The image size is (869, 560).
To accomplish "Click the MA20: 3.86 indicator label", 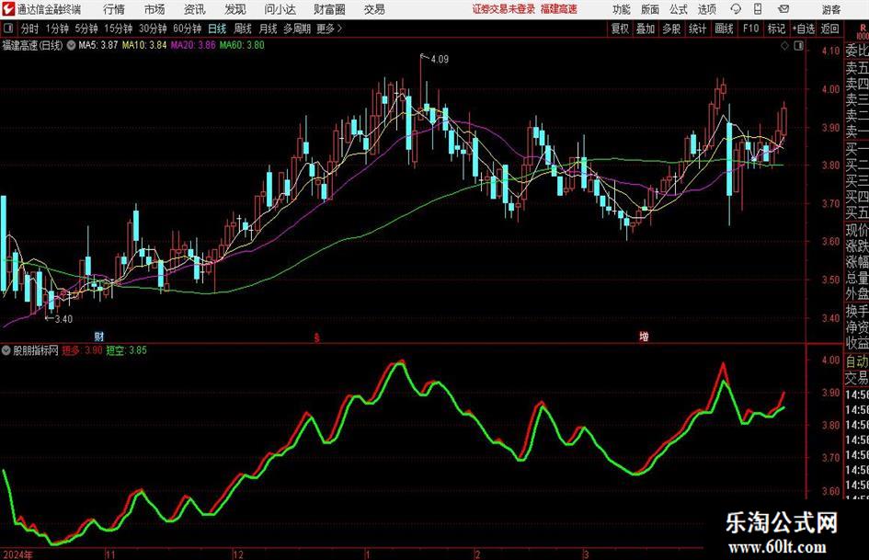I will point(193,45).
